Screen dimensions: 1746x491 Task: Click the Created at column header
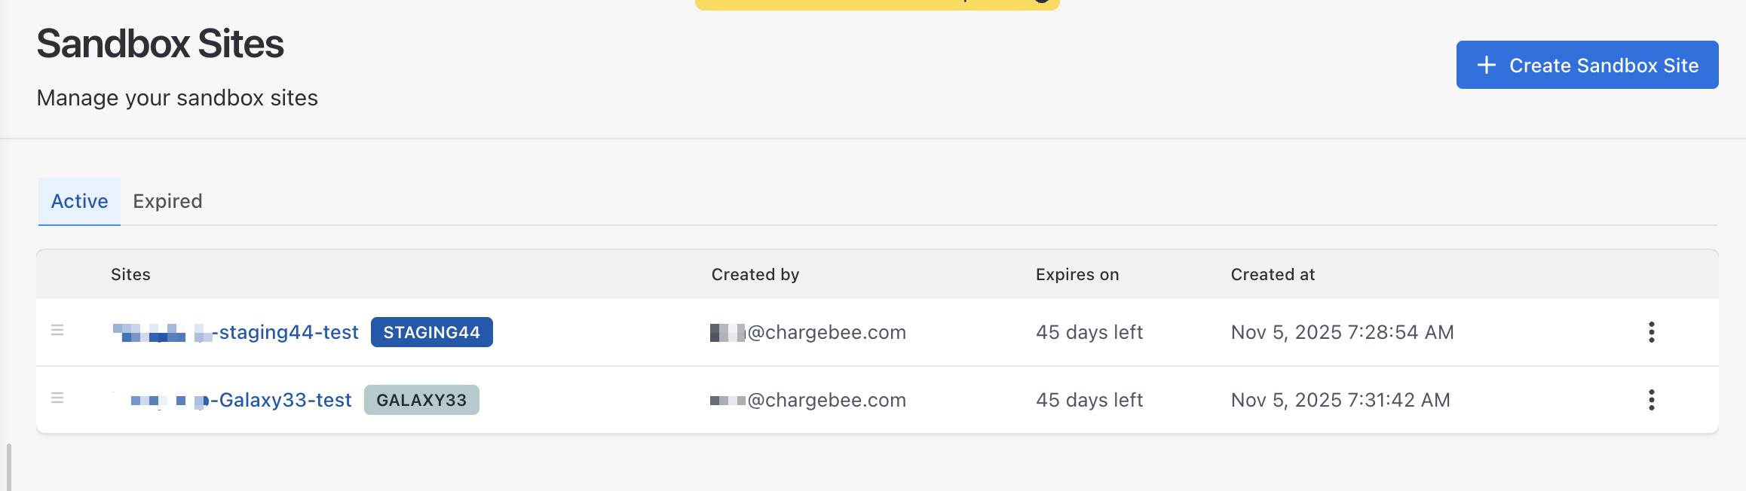pyautogui.click(x=1273, y=275)
